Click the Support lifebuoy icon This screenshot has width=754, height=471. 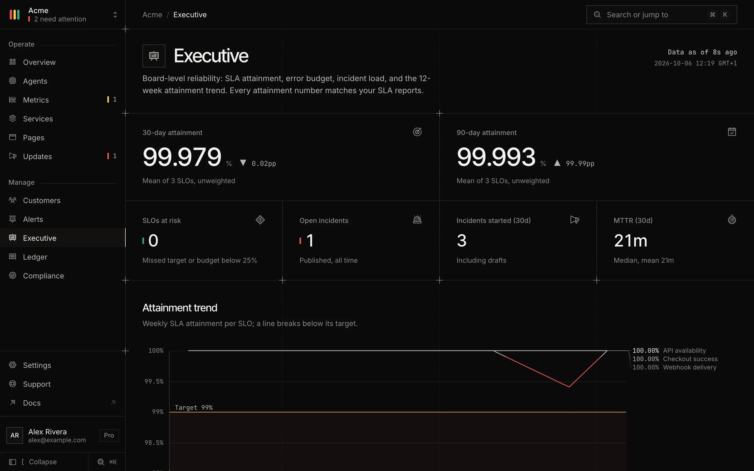point(13,384)
